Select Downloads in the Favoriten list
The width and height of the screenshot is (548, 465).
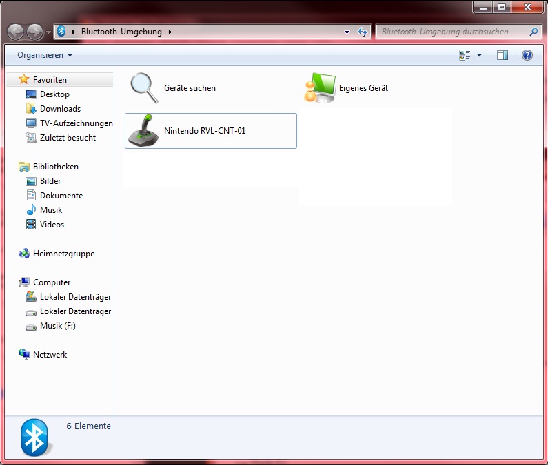[x=60, y=109]
